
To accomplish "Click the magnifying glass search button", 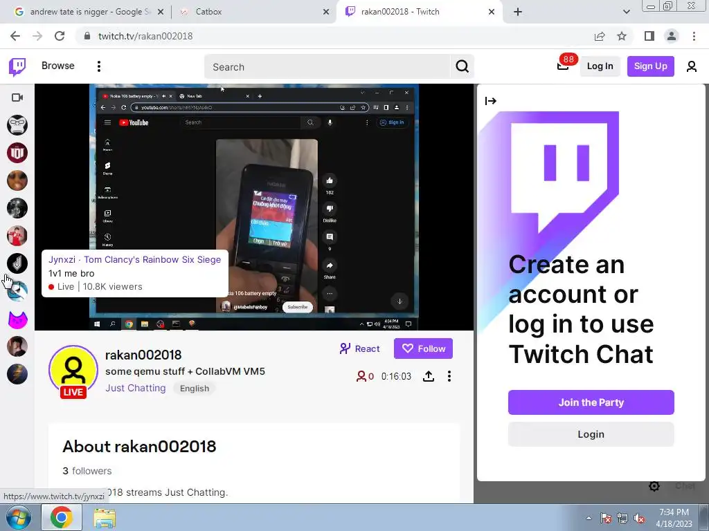I will [x=462, y=67].
